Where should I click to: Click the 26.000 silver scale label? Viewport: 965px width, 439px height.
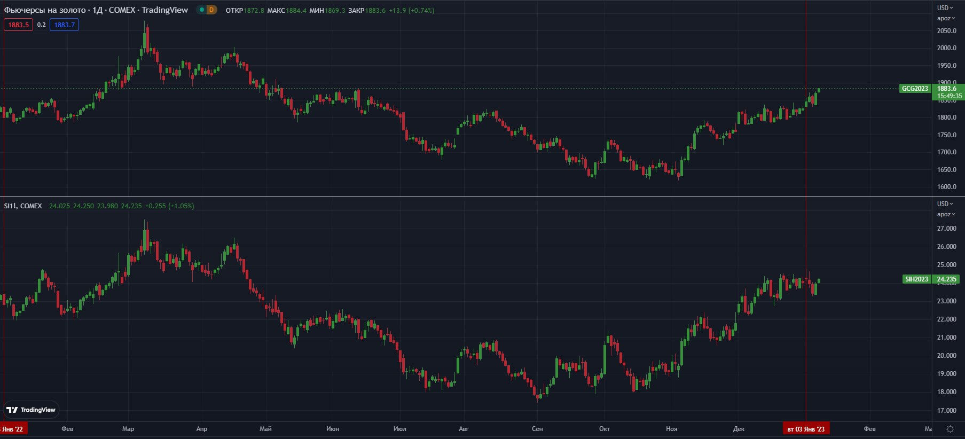pos(946,247)
